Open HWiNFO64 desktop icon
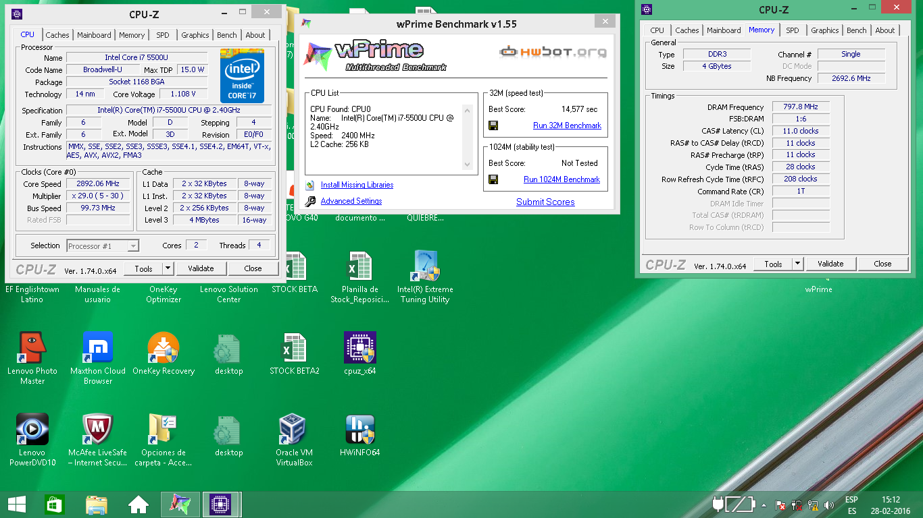The image size is (923, 518). tap(360, 430)
